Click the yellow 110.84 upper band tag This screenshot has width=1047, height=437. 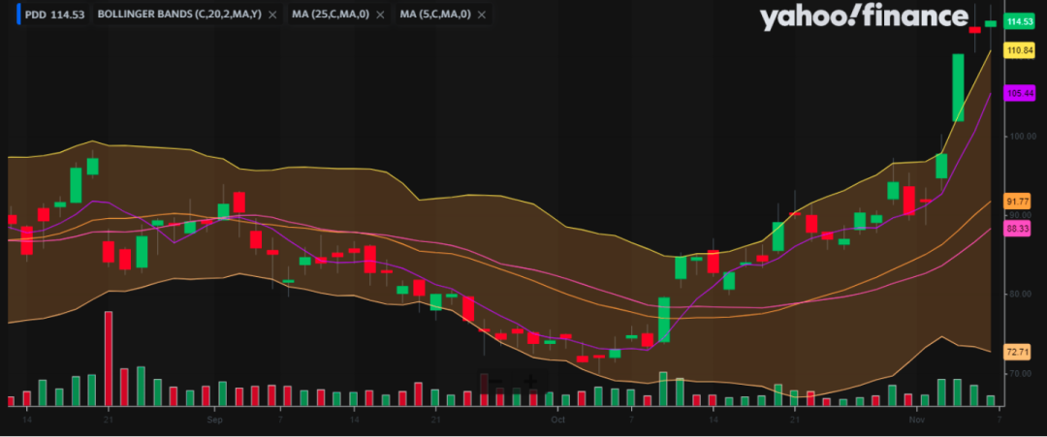(1020, 50)
